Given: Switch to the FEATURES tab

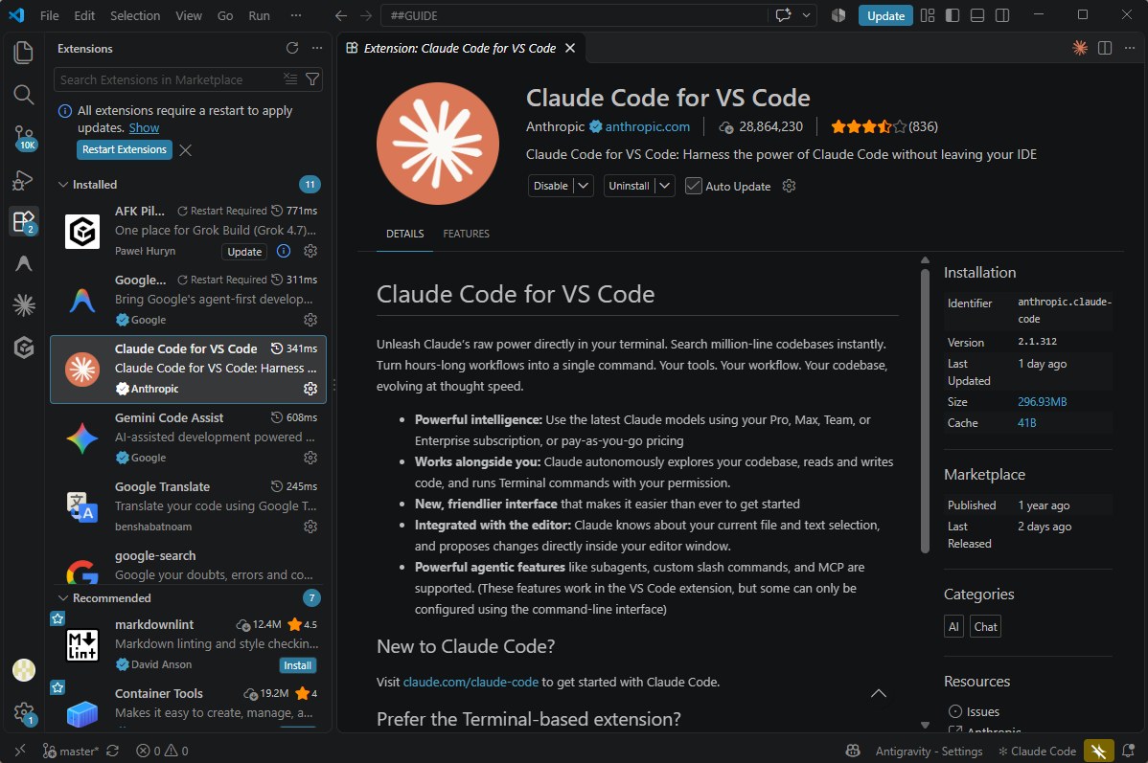Looking at the screenshot, I should (x=466, y=234).
